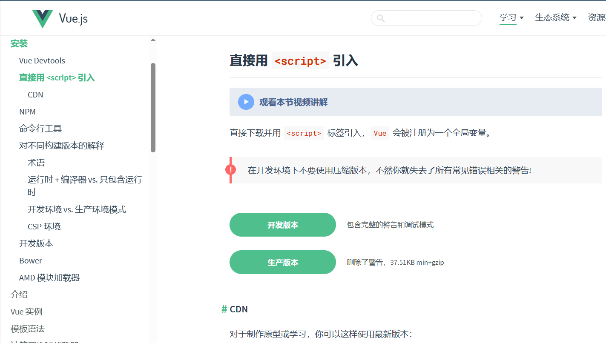
Task: Click the sidebar scrollbar thumb
Action: [x=153, y=108]
